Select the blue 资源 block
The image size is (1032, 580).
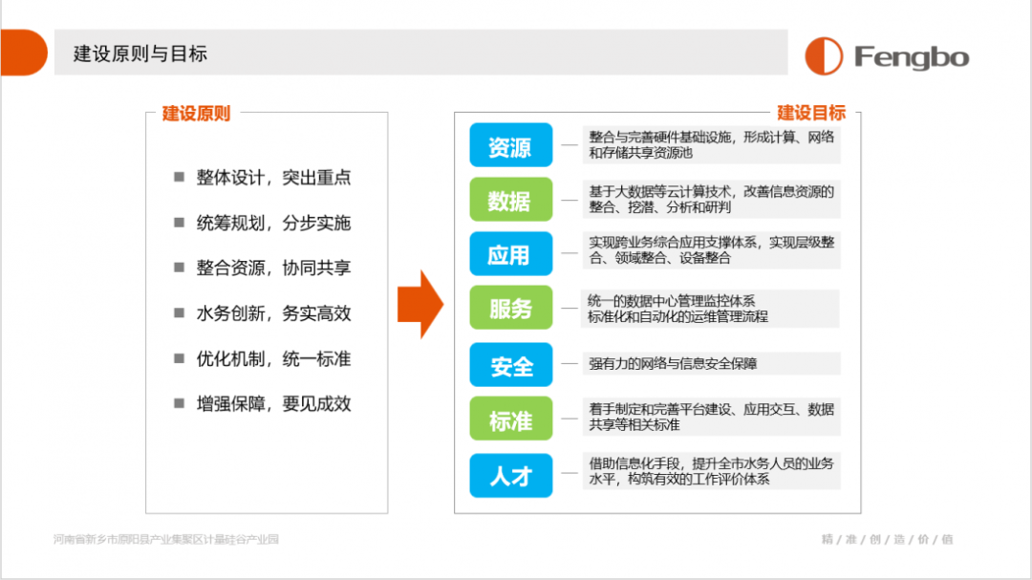[x=510, y=145]
